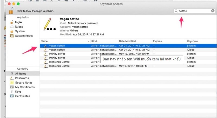217x118 pixels.
Task: Select the Infinity coffee row in iCloud keychain
Action: click(128, 58)
